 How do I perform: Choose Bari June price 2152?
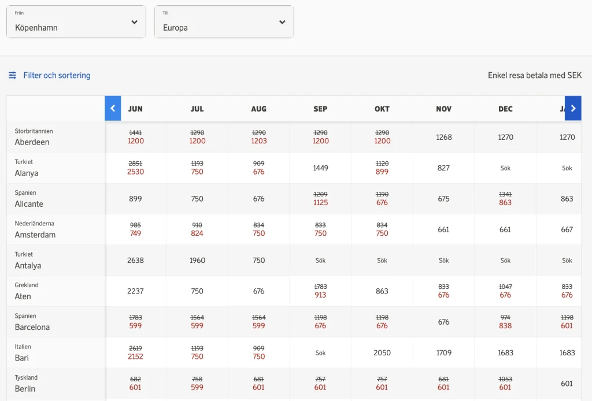[135, 357]
